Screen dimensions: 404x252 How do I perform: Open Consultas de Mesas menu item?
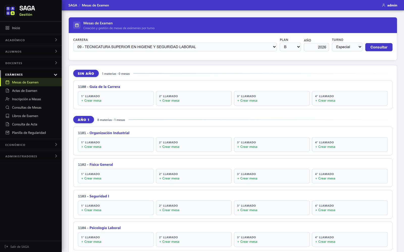coord(31,108)
